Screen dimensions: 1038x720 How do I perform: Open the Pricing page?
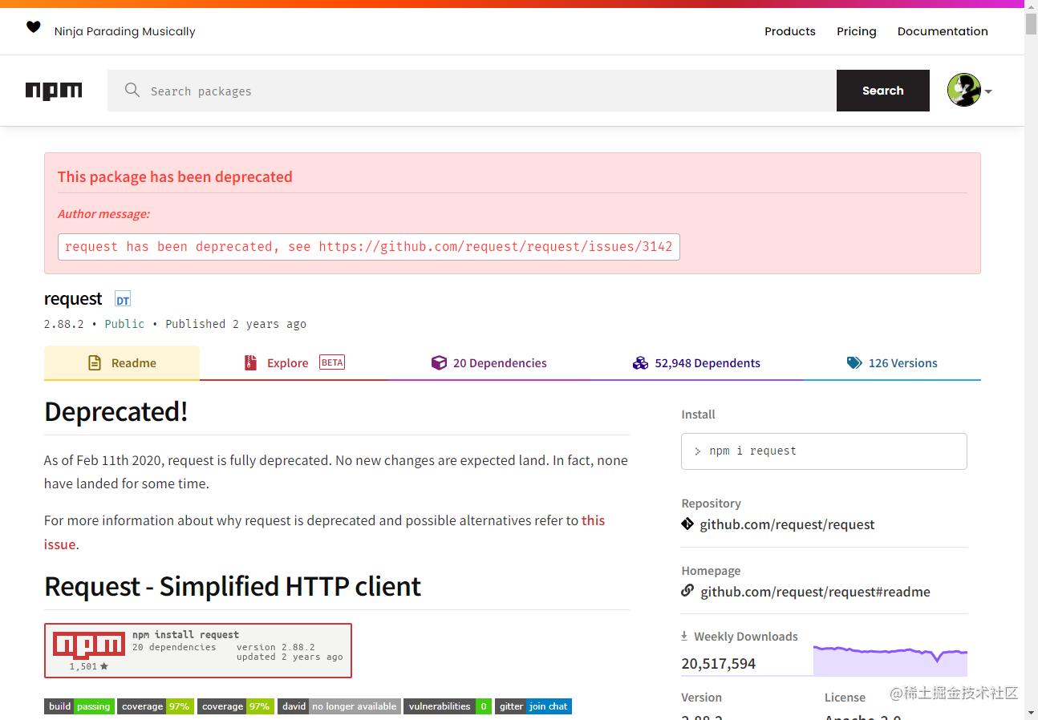pyautogui.click(x=856, y=31)
